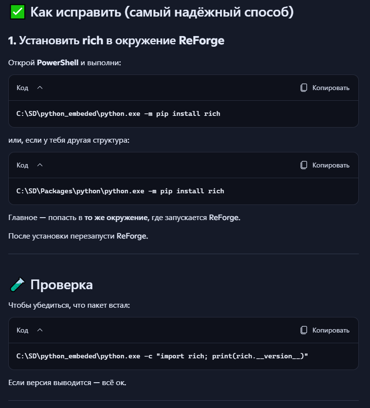Click the Проверка section heading
The height and width of the screenshot is (408, 370).
point(61,284)
